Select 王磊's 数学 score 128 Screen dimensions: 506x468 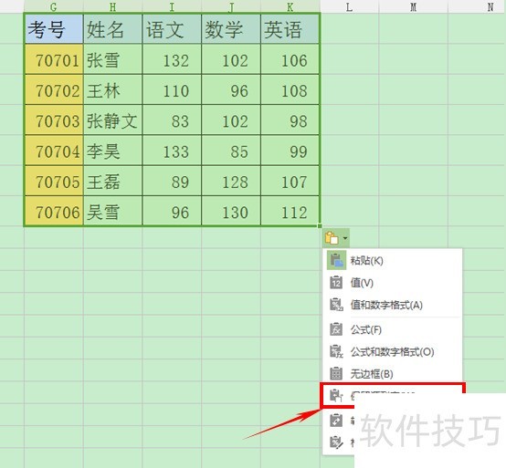[231, 181]
